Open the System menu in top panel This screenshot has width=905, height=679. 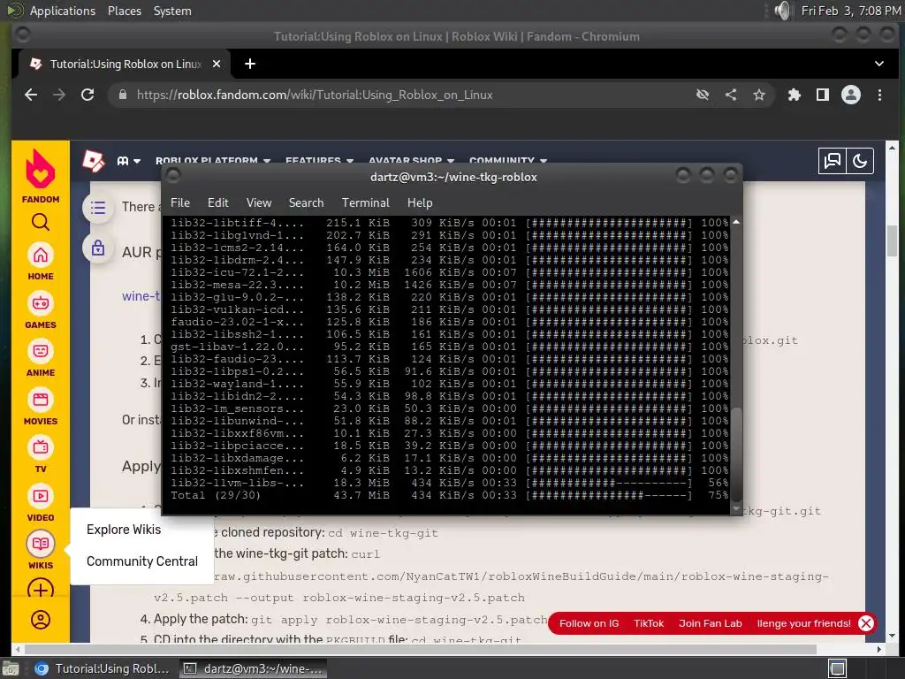pyautogui.click(x=172, y=11)
